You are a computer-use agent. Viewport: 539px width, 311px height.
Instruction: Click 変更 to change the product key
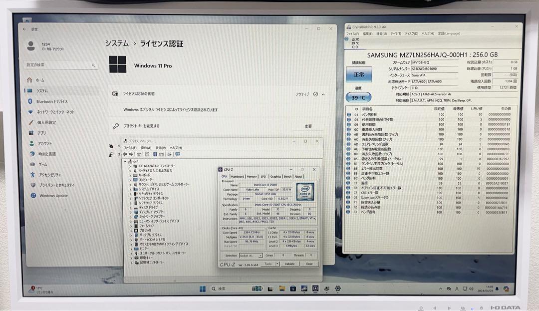308,126
